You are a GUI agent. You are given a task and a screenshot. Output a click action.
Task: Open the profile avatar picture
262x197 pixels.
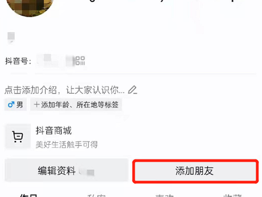29,6
